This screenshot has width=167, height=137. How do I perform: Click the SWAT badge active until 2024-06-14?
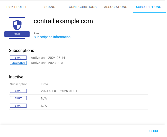pyautogui.click(x=18, y=58)
